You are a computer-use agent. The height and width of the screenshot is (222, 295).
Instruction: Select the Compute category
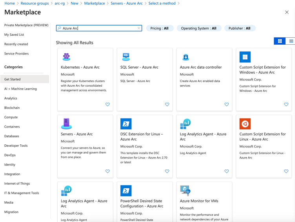pyautogui.click(x=11, y=117)
